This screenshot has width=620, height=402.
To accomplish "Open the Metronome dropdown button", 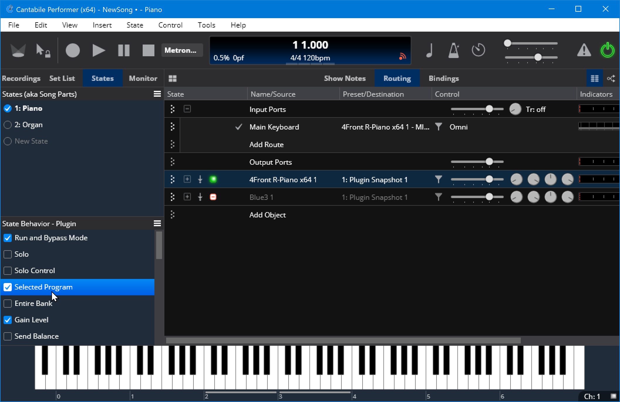I will [182, 50].
